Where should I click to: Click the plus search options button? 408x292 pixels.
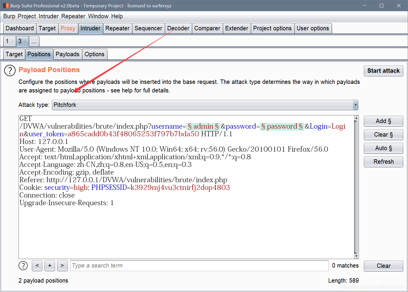50,266
